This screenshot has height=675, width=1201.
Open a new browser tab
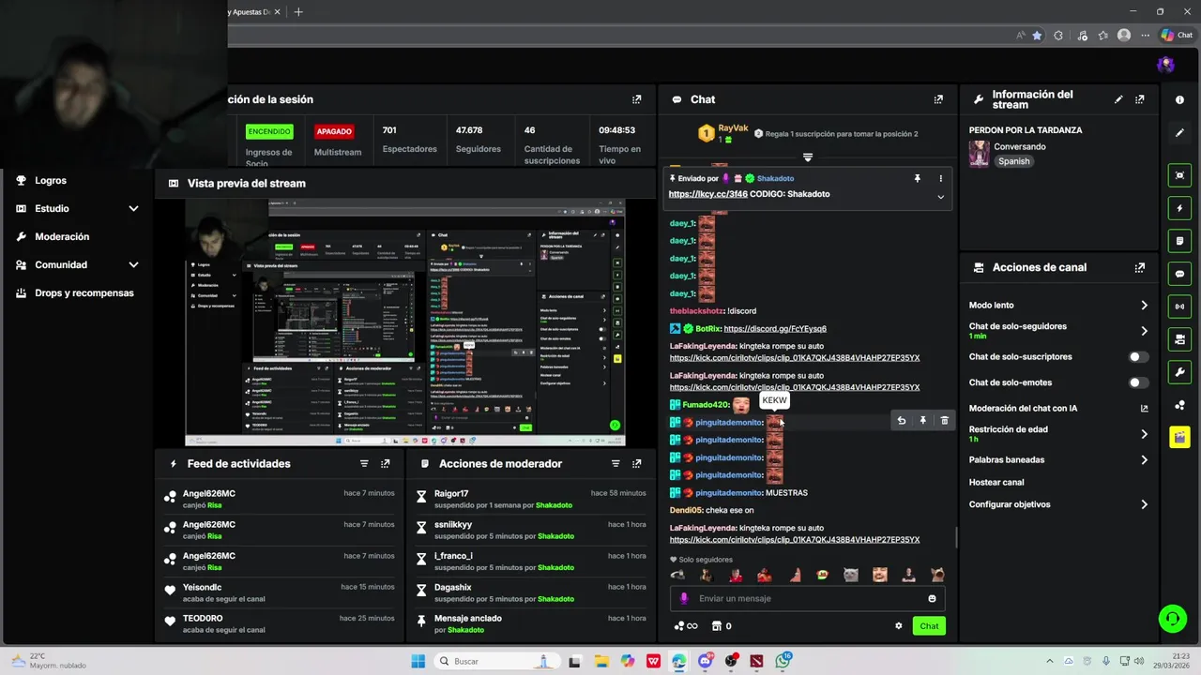pyautogui.click(x=298, y=12)
